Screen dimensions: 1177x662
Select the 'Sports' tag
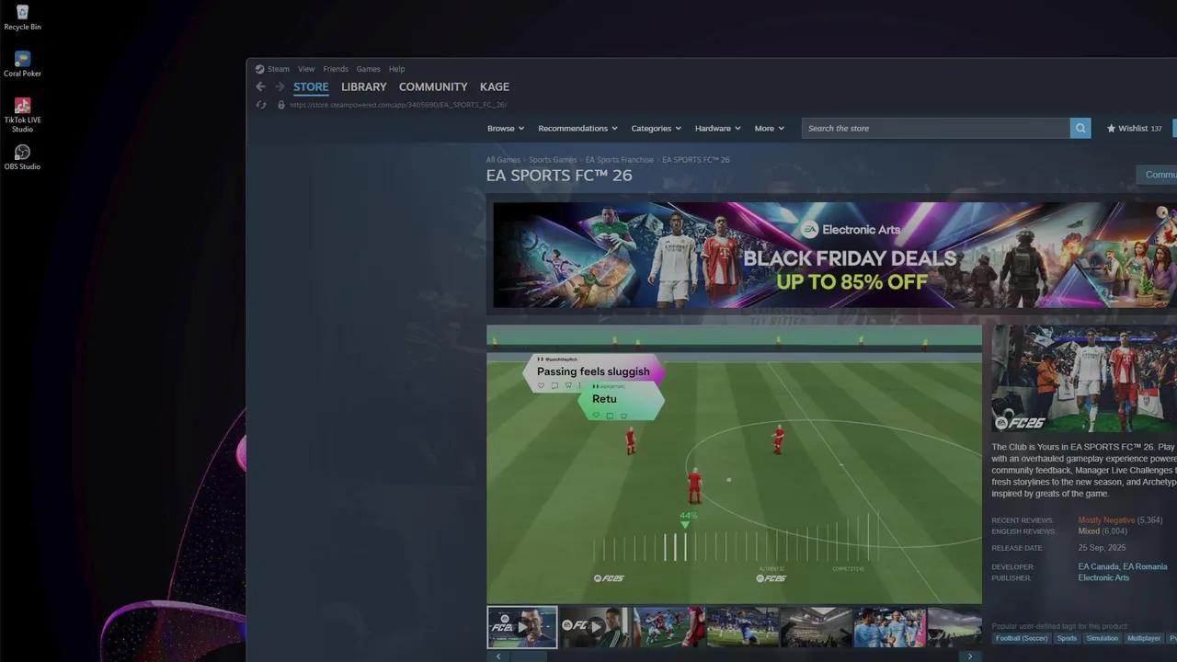(1067, 638)
